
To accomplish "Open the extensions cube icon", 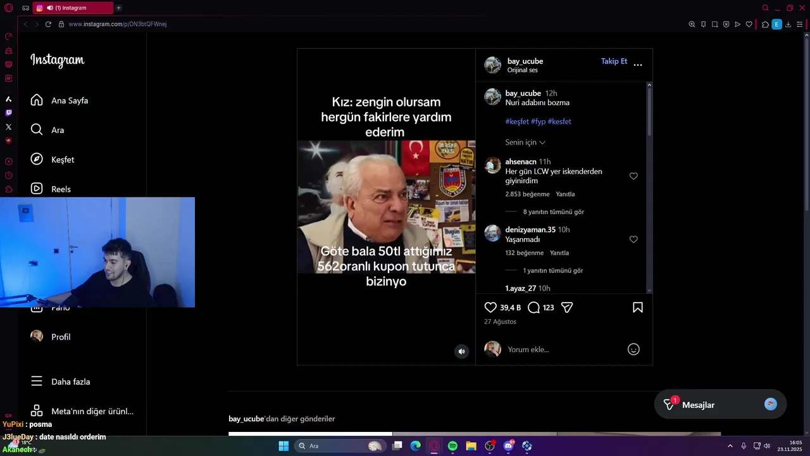I will (765, 24).
